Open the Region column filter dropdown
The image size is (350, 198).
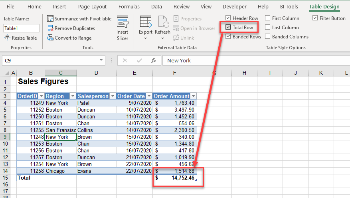point(73,96)
